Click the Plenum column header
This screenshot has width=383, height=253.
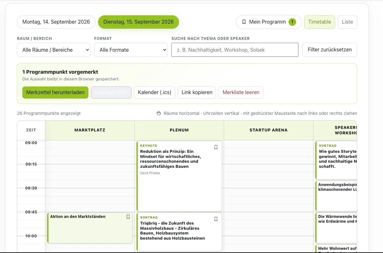click(179, 130)
